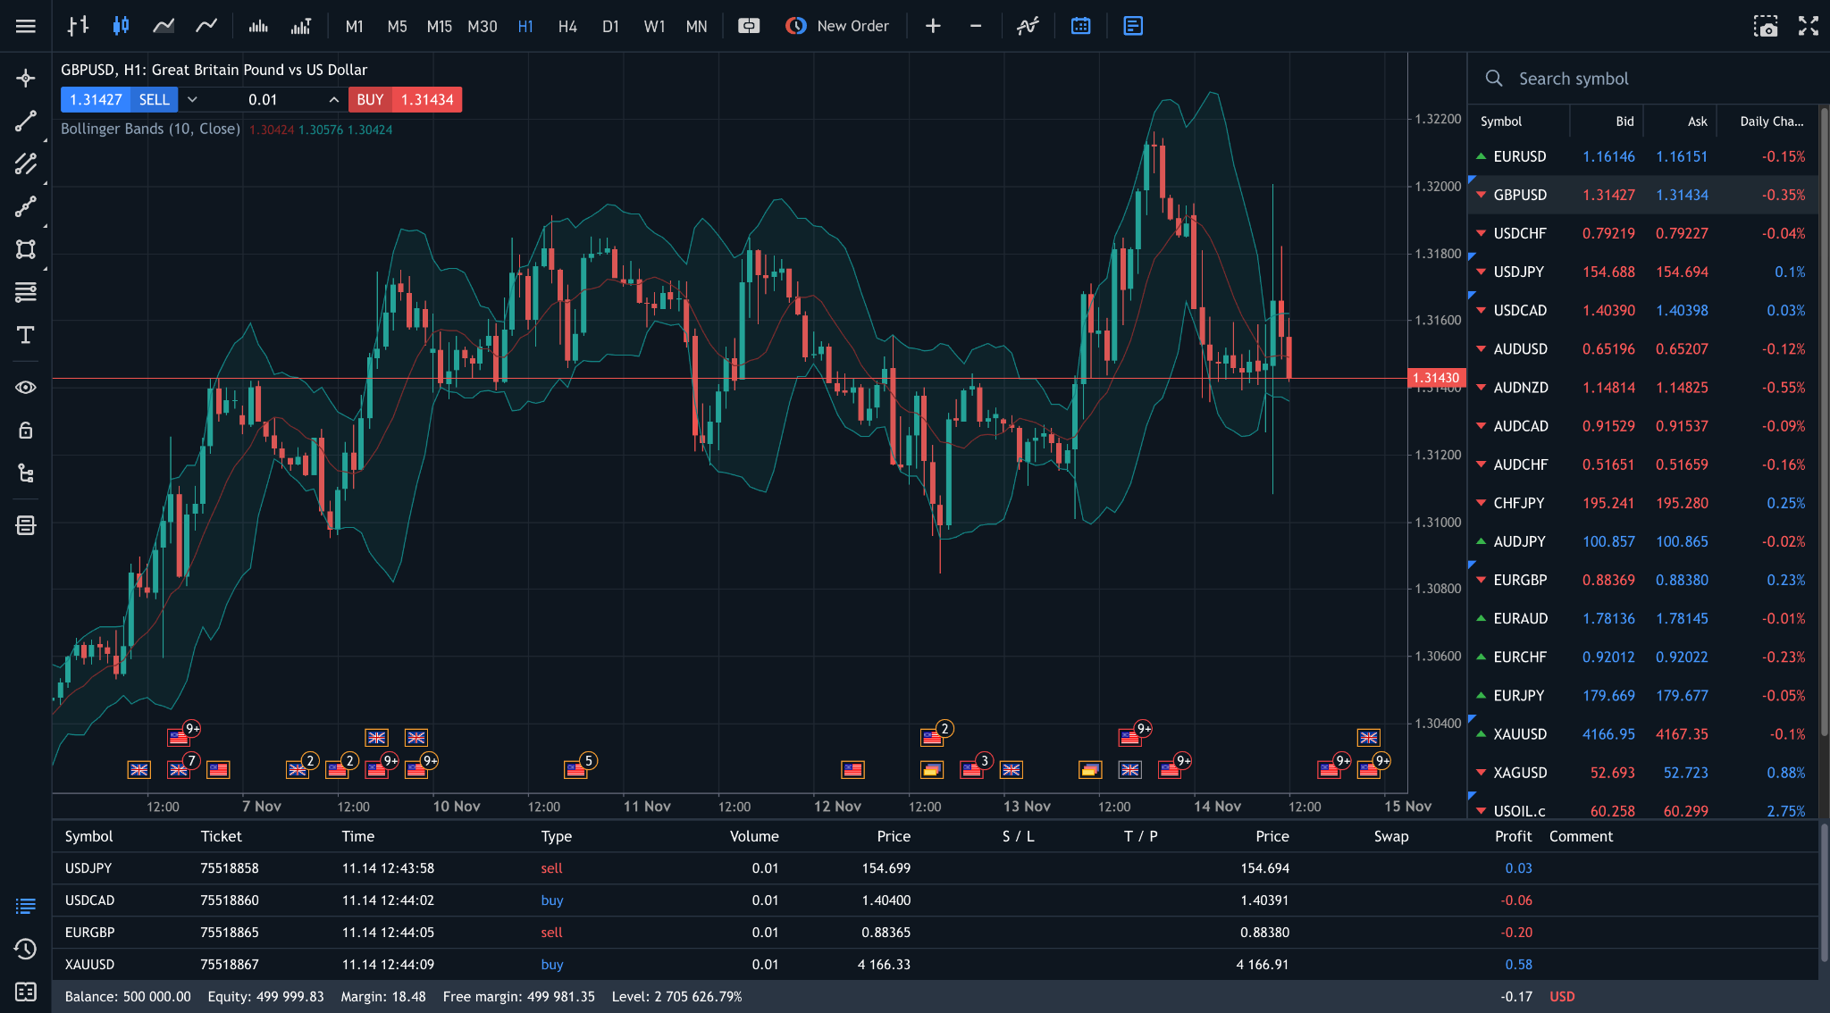This screenshot has width=1830, height=1013.
Task: Select the USDCAD trade ticket 75518860
Action: click(935, 900)
